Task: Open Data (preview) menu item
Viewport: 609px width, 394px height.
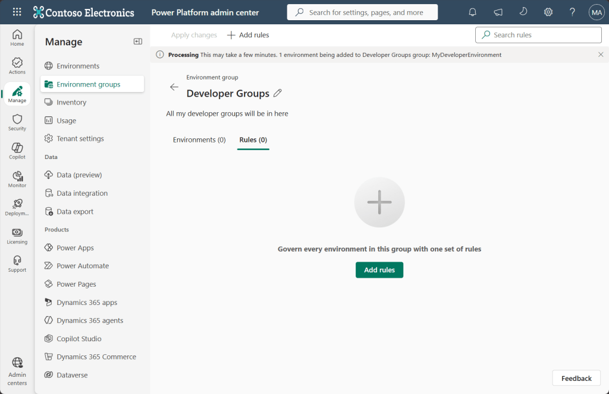Action: (92, 174)
